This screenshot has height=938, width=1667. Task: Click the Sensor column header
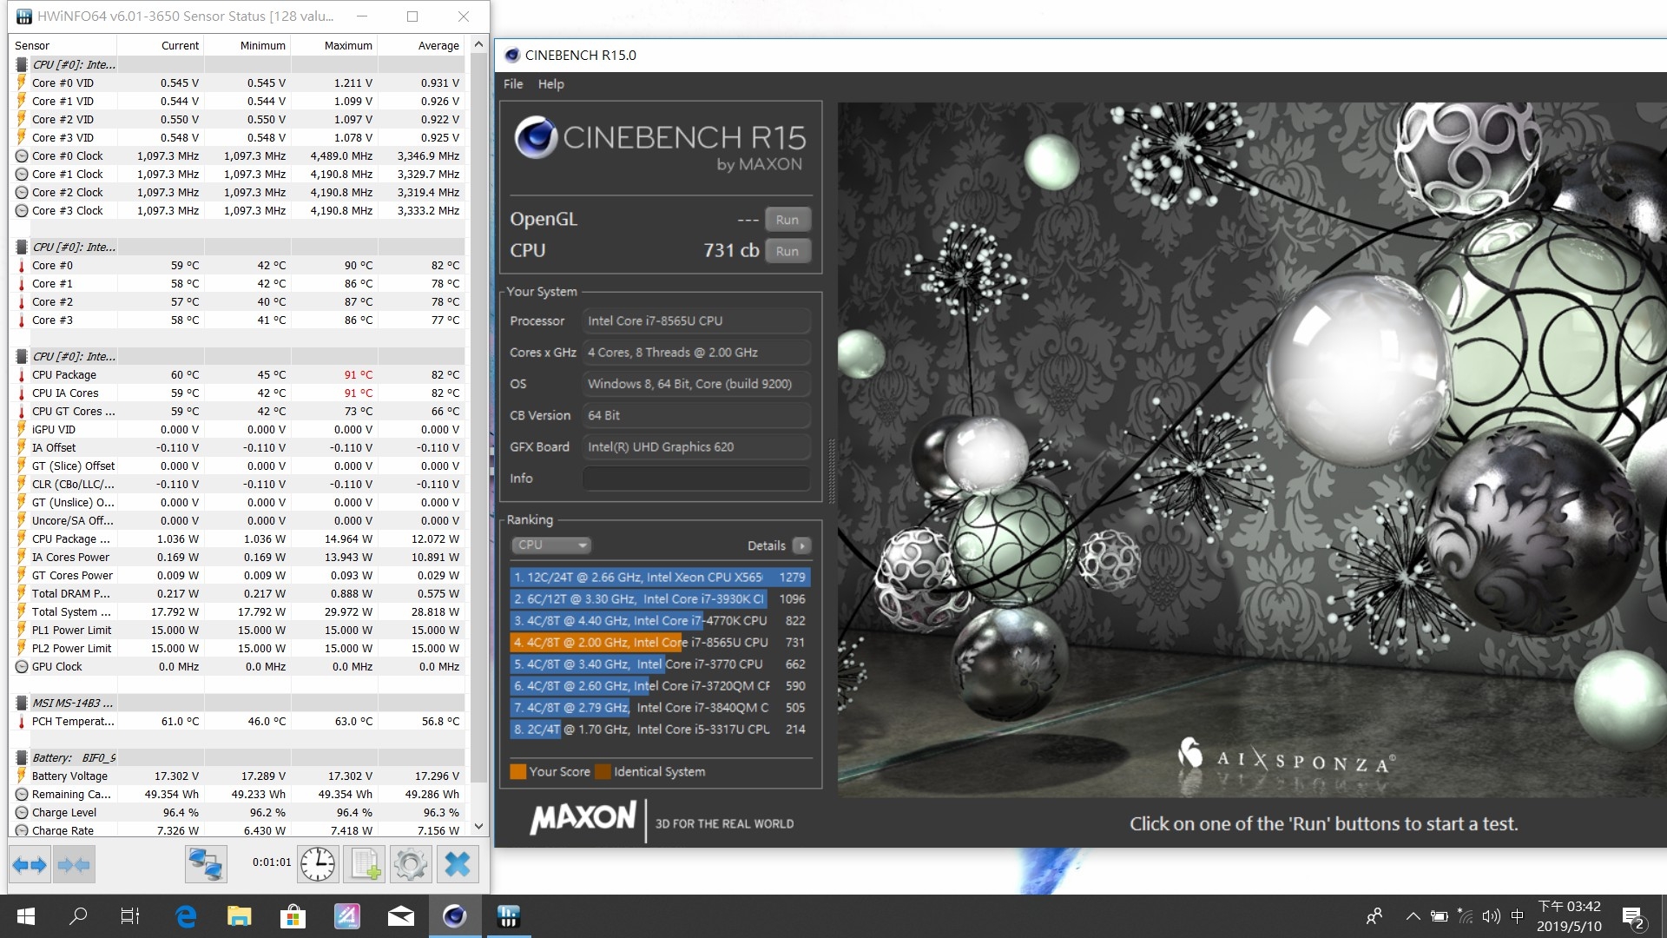coord(63,45)
